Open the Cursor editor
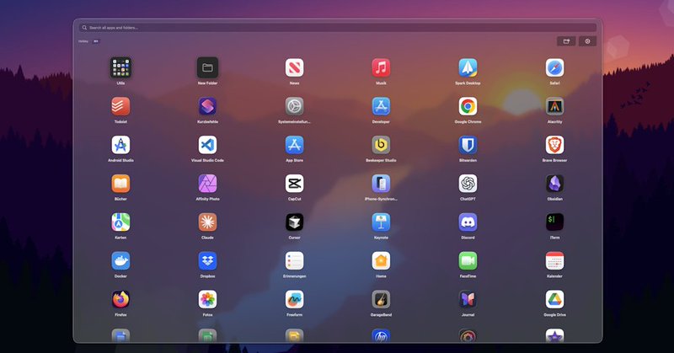This screenshot has width=674, height=353. [294, 222]
